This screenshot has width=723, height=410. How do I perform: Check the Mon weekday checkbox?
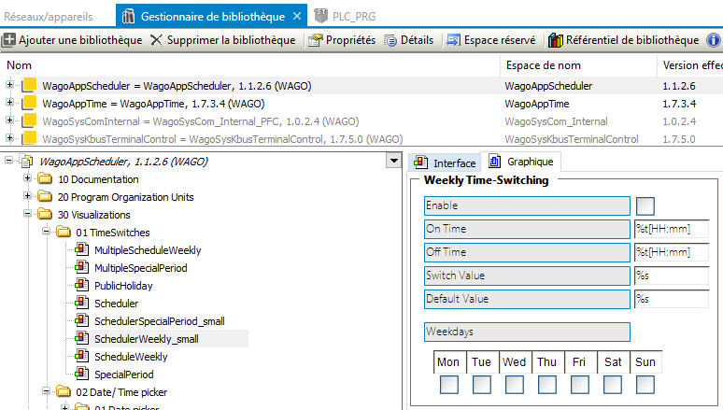click(448, 384)
